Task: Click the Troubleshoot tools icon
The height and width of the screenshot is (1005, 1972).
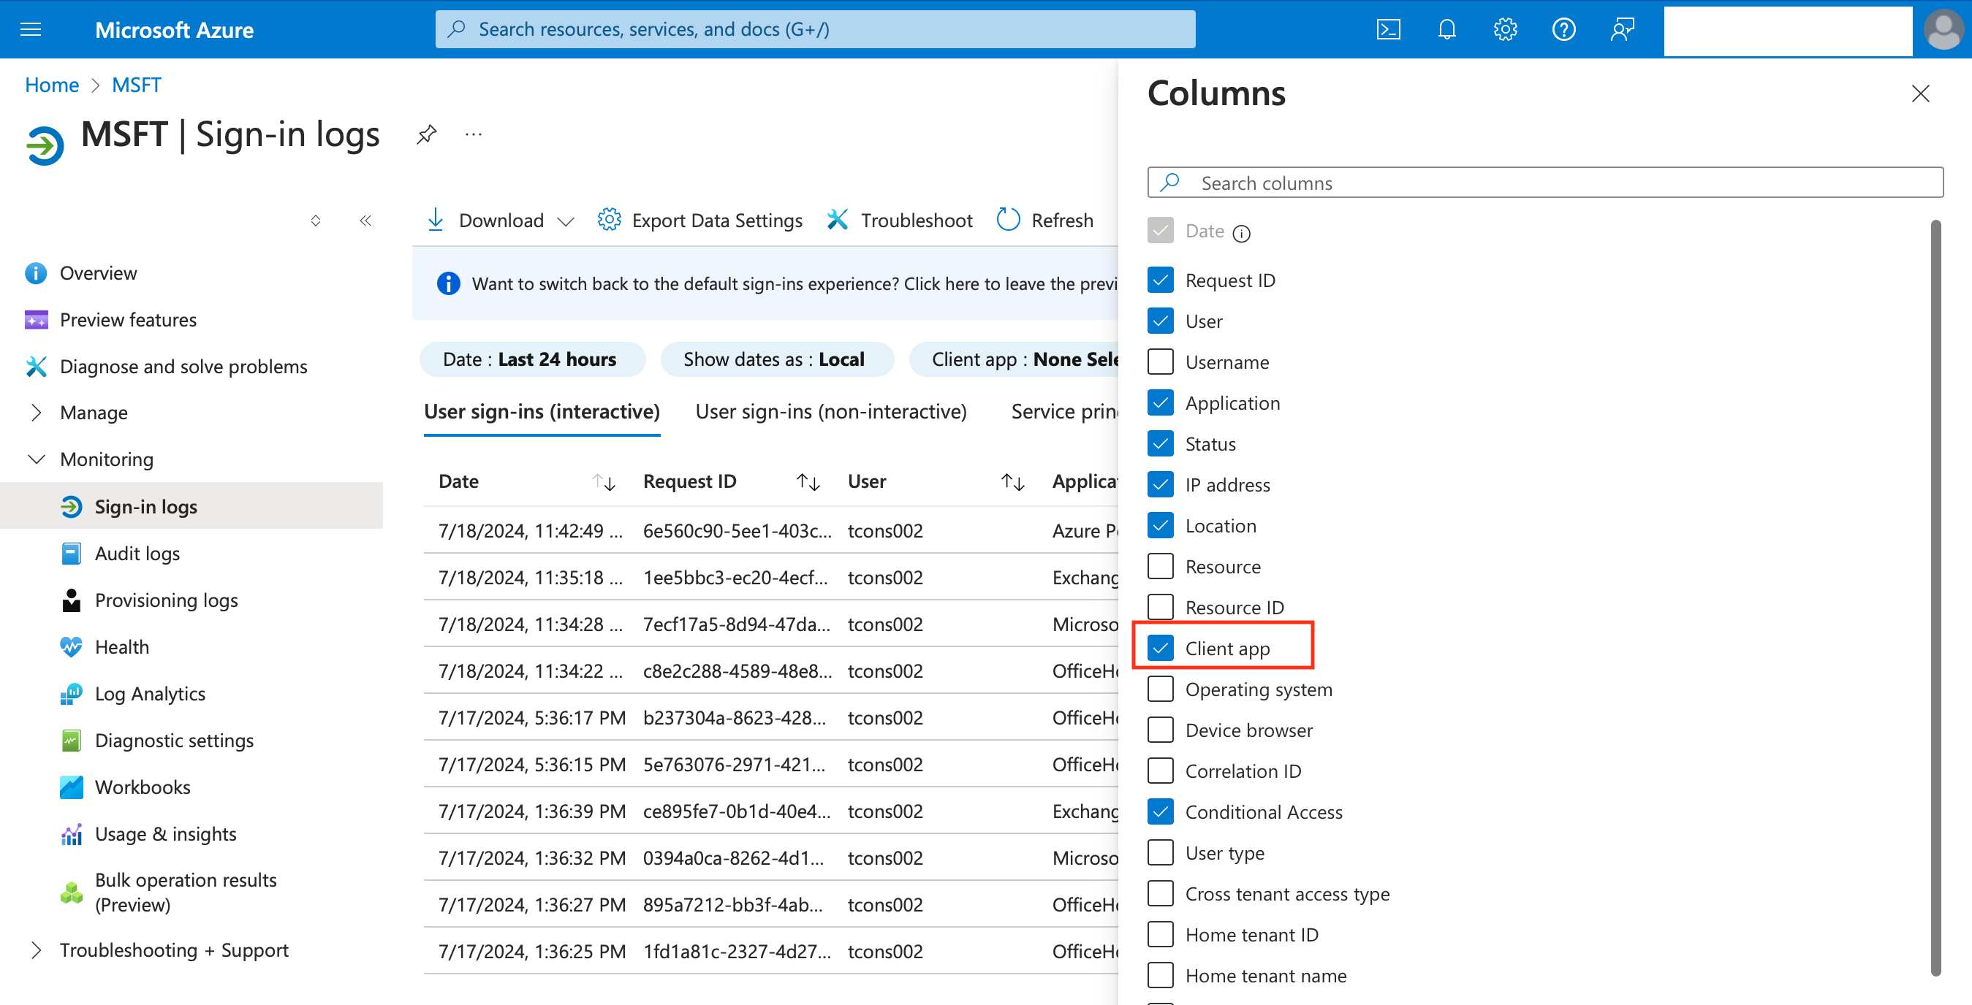Action: [x=838, y=220]
